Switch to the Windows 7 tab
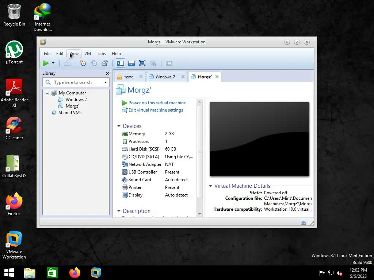 [x=165, y=77]
